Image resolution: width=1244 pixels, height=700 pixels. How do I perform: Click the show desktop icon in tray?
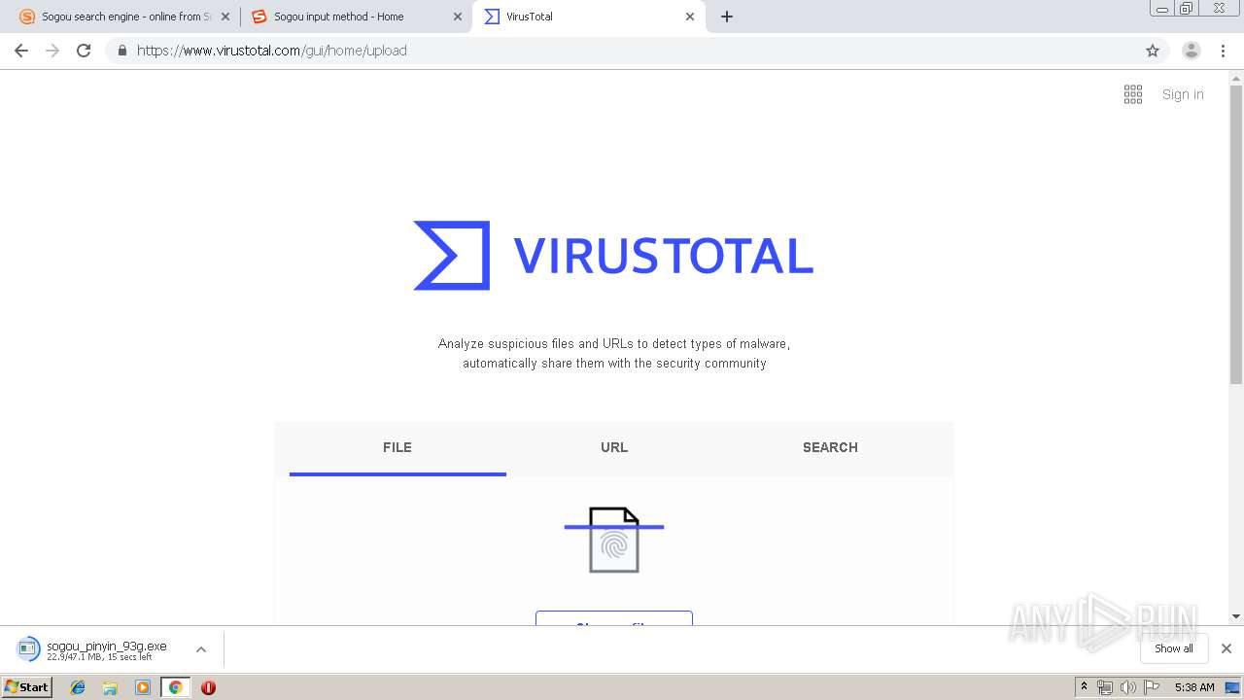(1232, 687)
